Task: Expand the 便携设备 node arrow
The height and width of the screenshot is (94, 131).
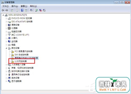Action: pos(6,25)
